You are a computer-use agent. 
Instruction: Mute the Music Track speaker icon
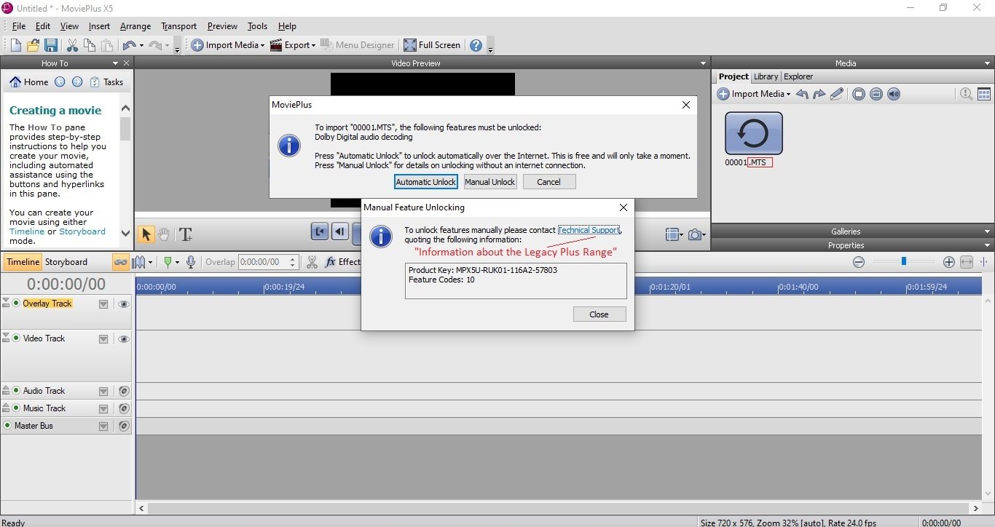124,408
